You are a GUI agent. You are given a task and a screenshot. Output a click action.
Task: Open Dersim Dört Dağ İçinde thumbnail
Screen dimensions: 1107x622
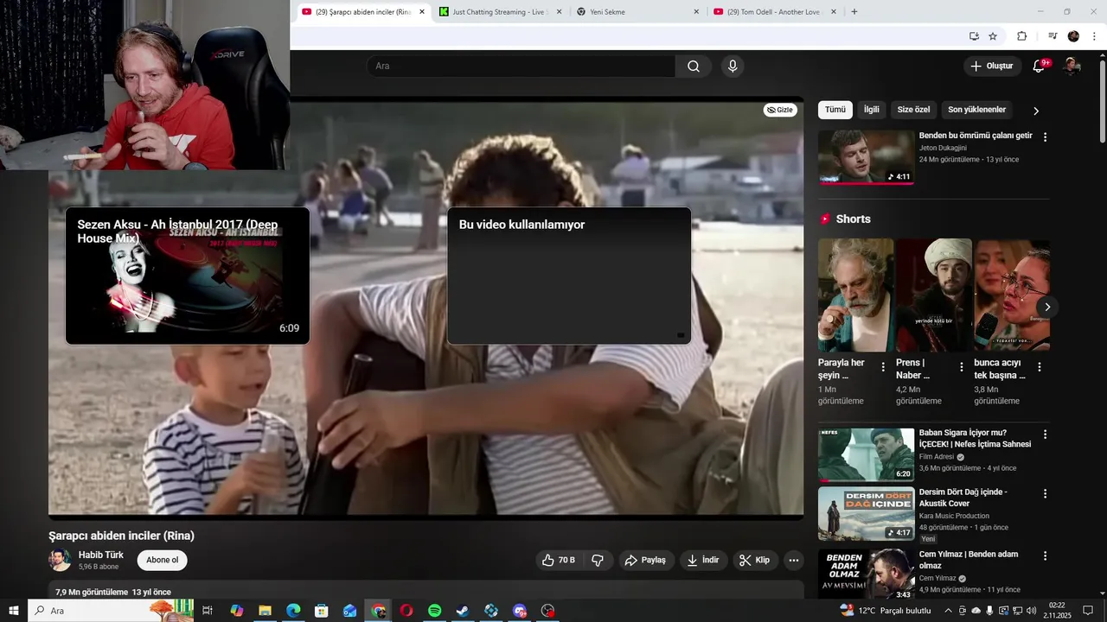tap(866, 514)
